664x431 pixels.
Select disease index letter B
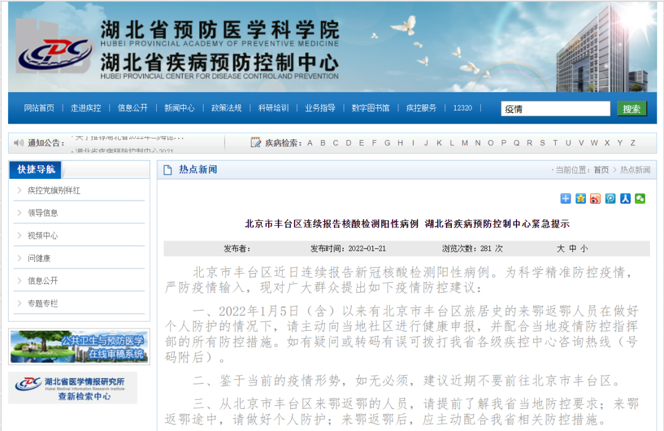click(323, 143)
